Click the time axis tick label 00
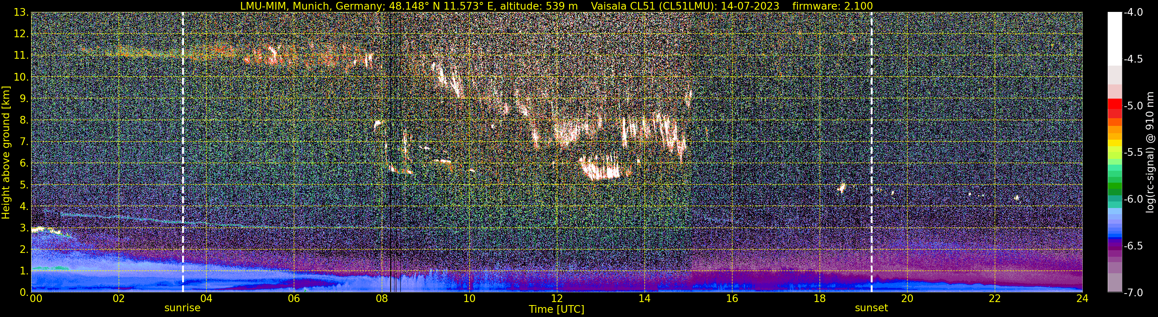The image size is (1158, 317). click(35, 299)
